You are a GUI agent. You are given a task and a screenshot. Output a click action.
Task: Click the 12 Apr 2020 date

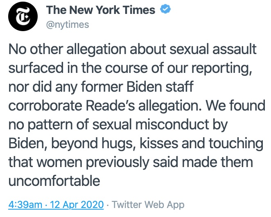[73, 204]
